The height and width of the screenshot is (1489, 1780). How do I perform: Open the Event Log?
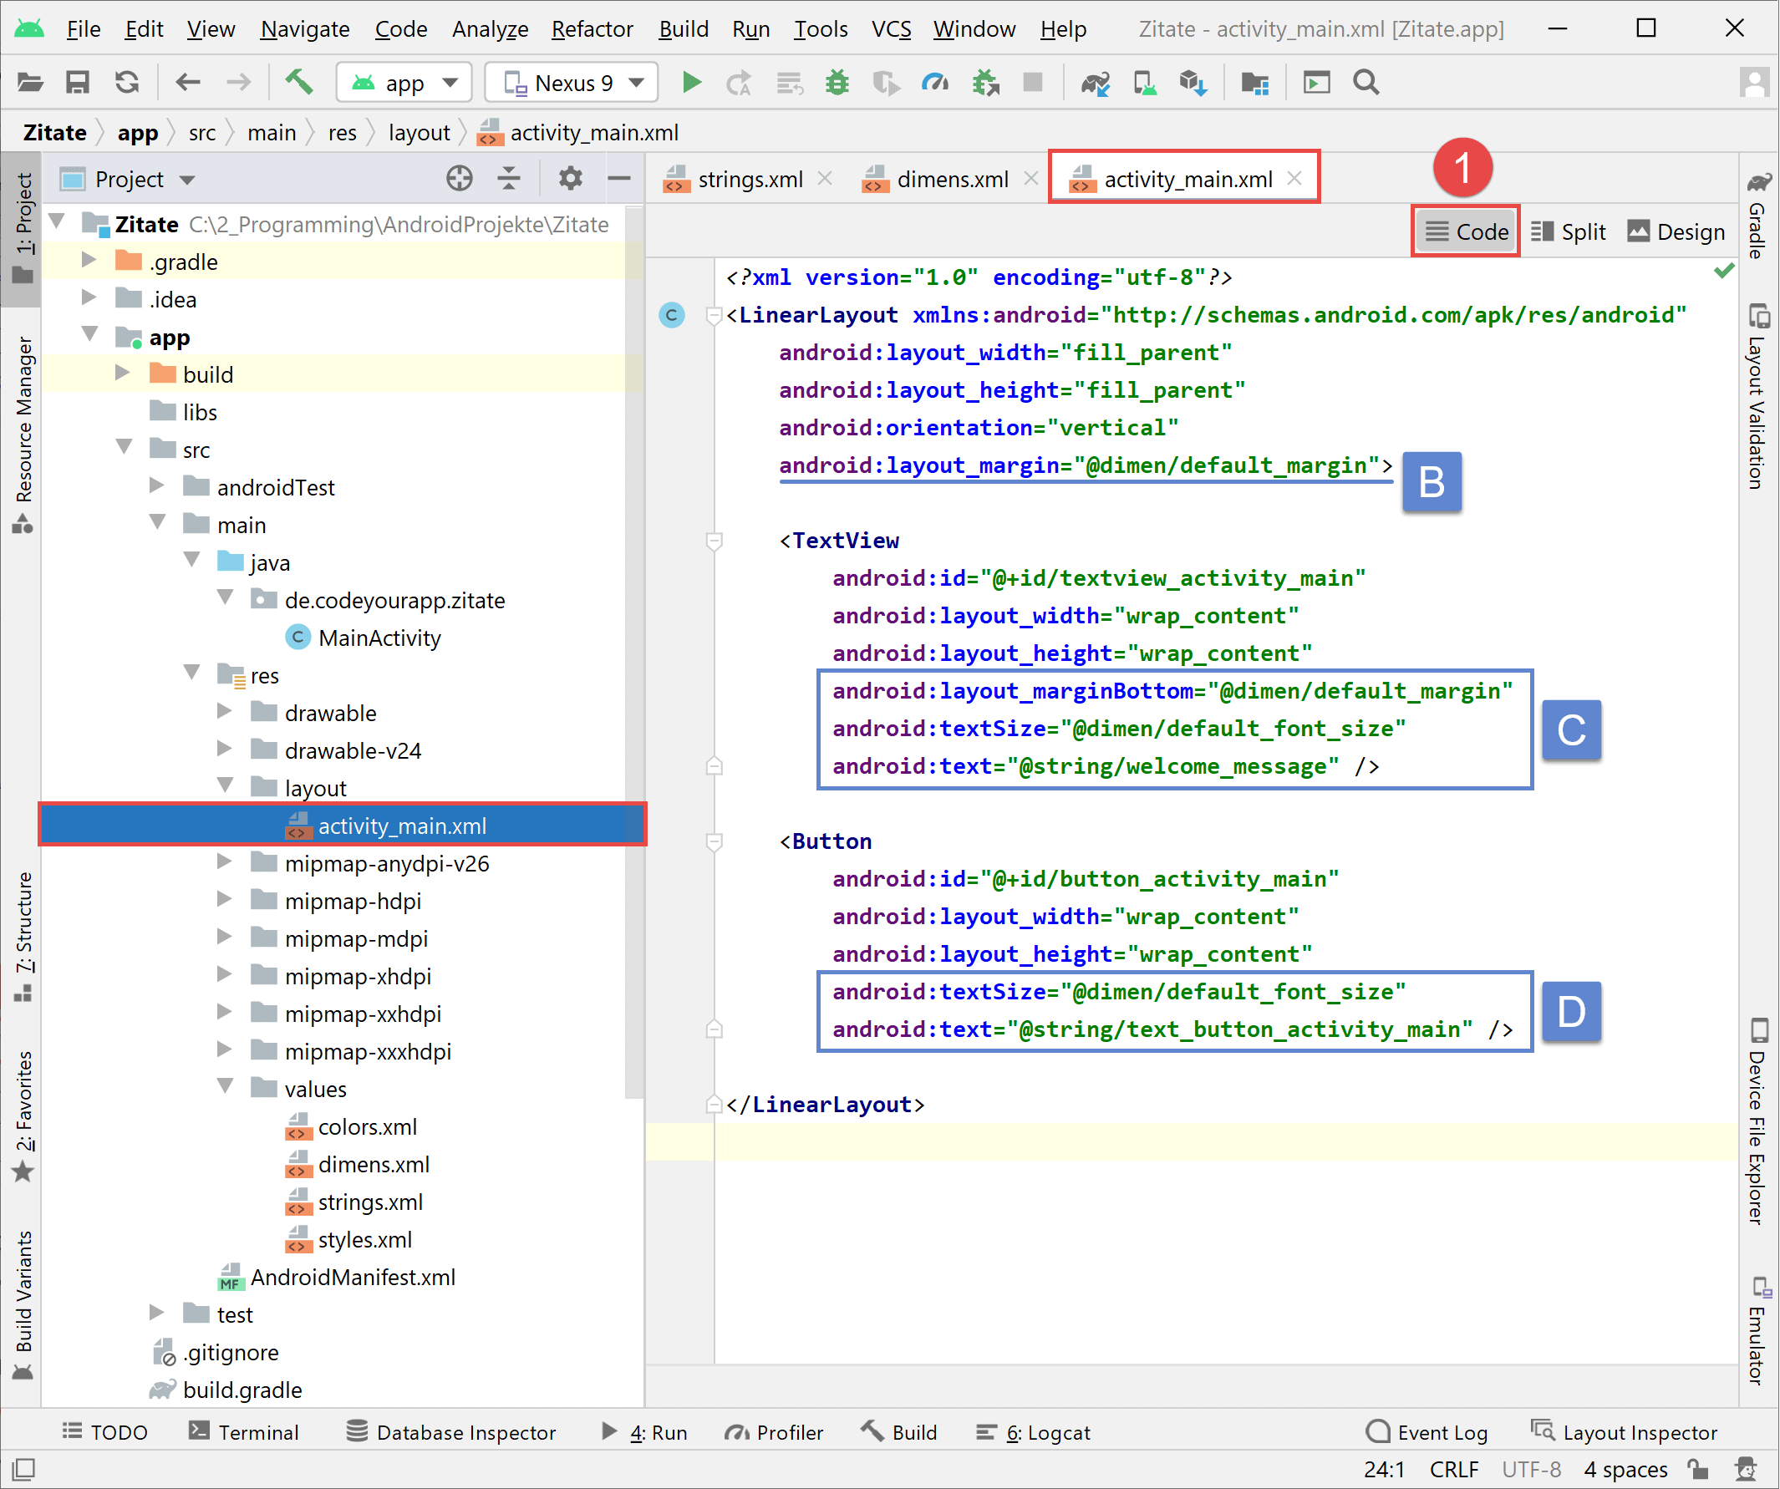coord(1427,1433)
